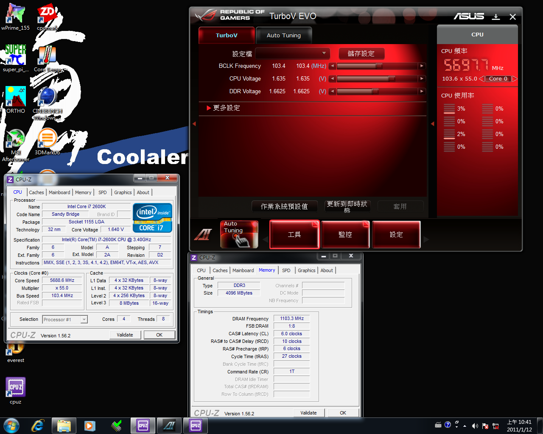Image resolution: width=543 pixels, height=434 pixels.
Task: Decrease BCLK Frequency with left arrow
Action: (x=332, y=66)
